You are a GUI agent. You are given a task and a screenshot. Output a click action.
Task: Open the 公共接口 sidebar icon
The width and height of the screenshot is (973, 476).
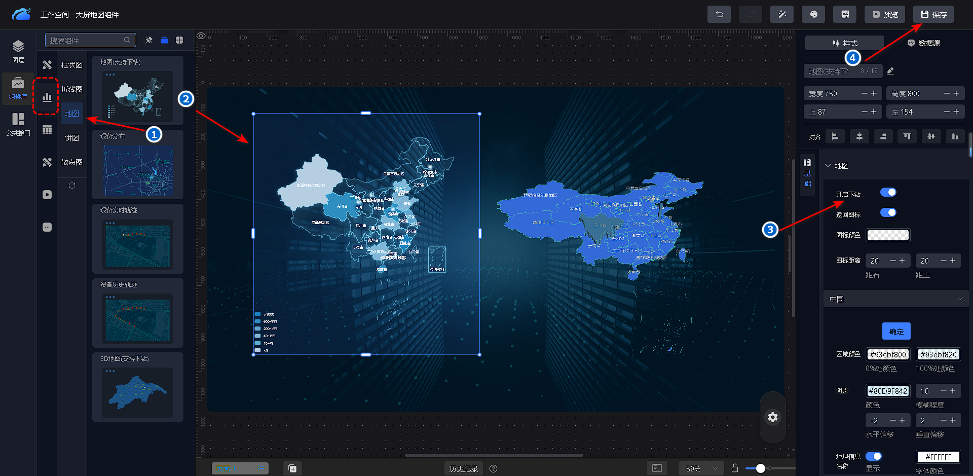pos(18,124)
